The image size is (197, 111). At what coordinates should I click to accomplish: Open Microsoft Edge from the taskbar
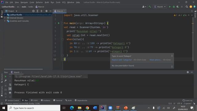point(72,108)
